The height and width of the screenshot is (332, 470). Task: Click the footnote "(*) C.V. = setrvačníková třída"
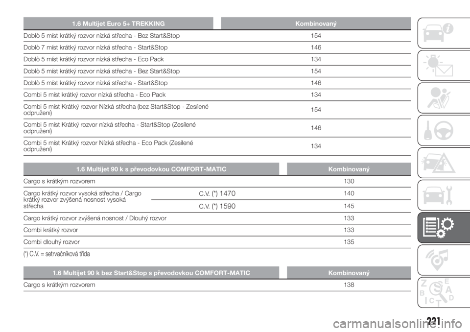[57, 254]
